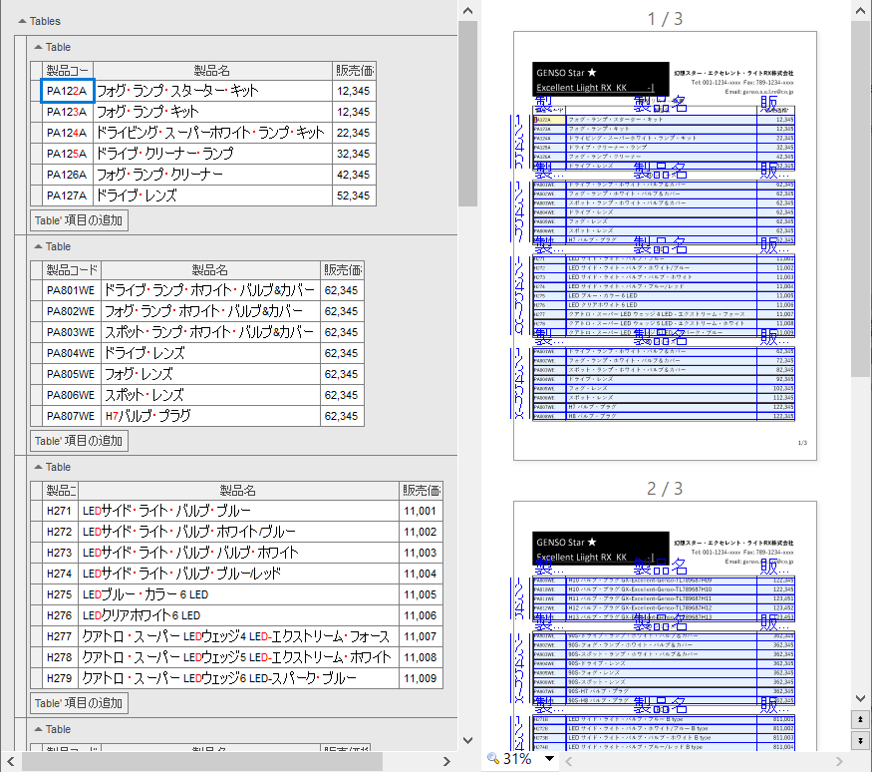Click the 1 / 3 page label

click(x=665, y=19)
